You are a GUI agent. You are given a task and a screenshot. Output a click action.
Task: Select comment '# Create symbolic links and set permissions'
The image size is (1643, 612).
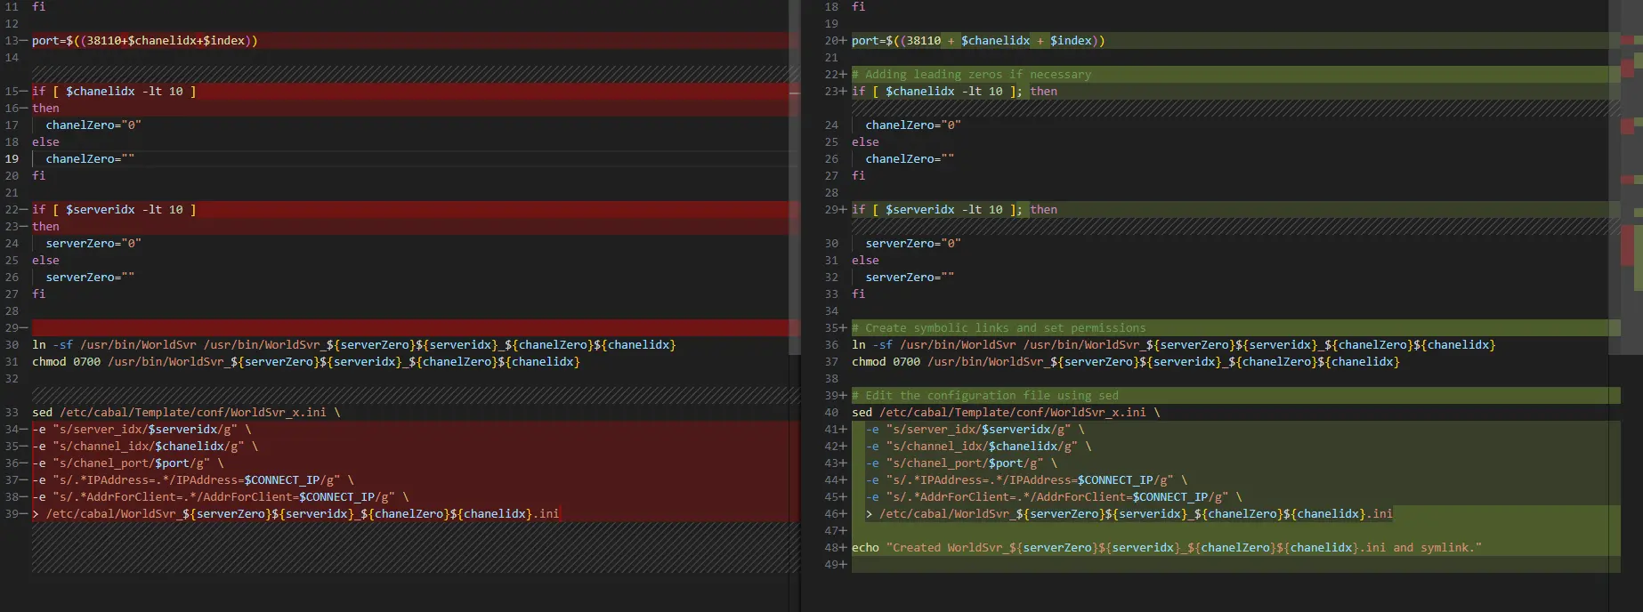(999, 327)
